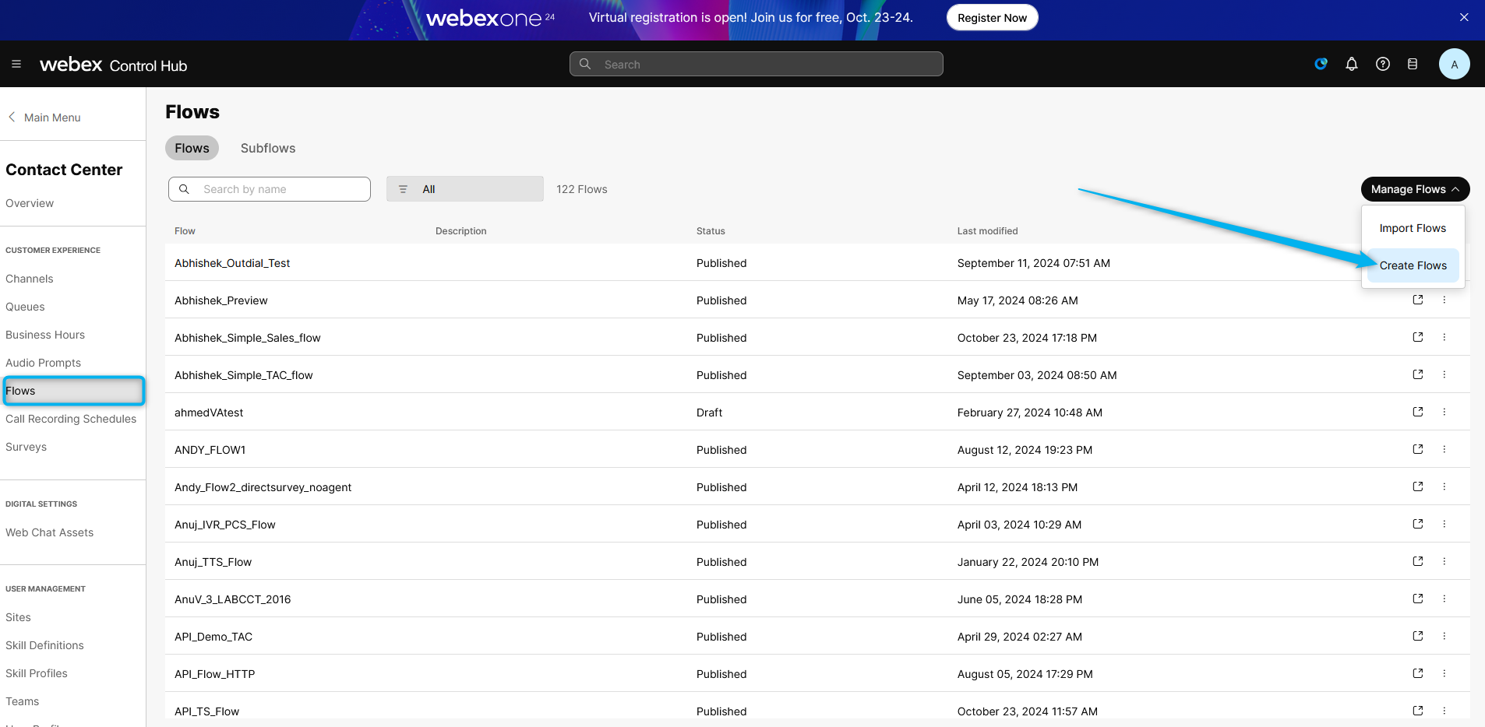Viewport: 1485px width, 727px height.
Task: Select Import Flows from the menu
Action: click(1413, 228)
